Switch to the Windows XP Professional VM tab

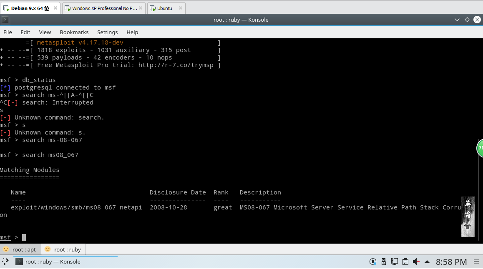104,8
